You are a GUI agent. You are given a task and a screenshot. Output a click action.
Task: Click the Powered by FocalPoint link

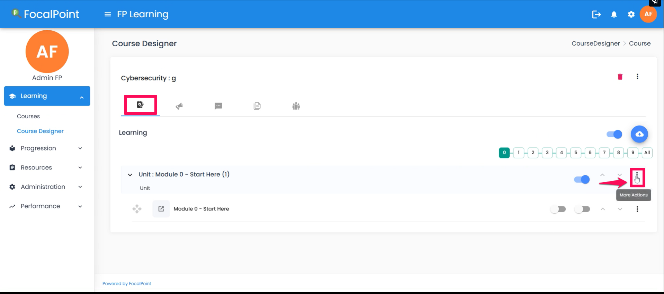127,284
